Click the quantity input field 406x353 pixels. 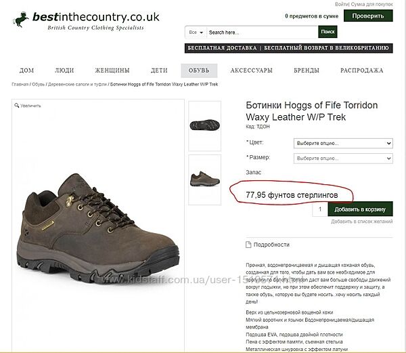(319, 210)
